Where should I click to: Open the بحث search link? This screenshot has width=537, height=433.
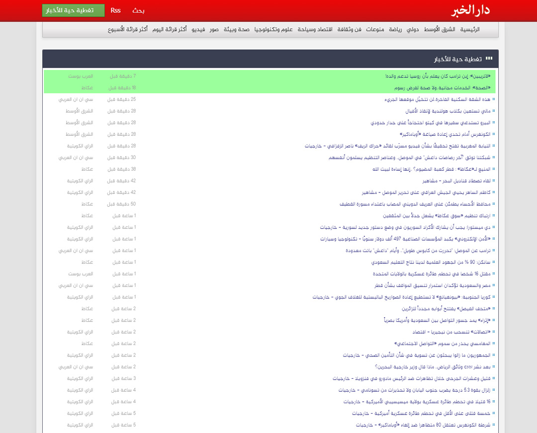tap(139, 10)
